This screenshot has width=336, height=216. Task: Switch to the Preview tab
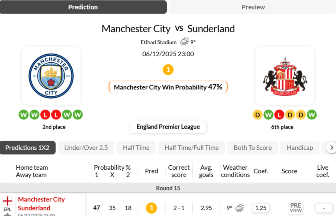[x=253, y=7]
